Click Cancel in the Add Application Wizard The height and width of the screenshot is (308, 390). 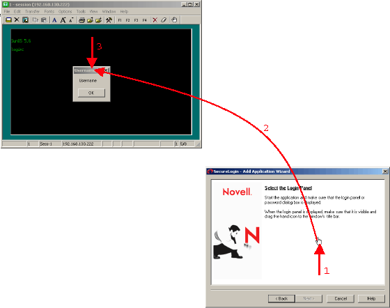click(x=341, y=298)
